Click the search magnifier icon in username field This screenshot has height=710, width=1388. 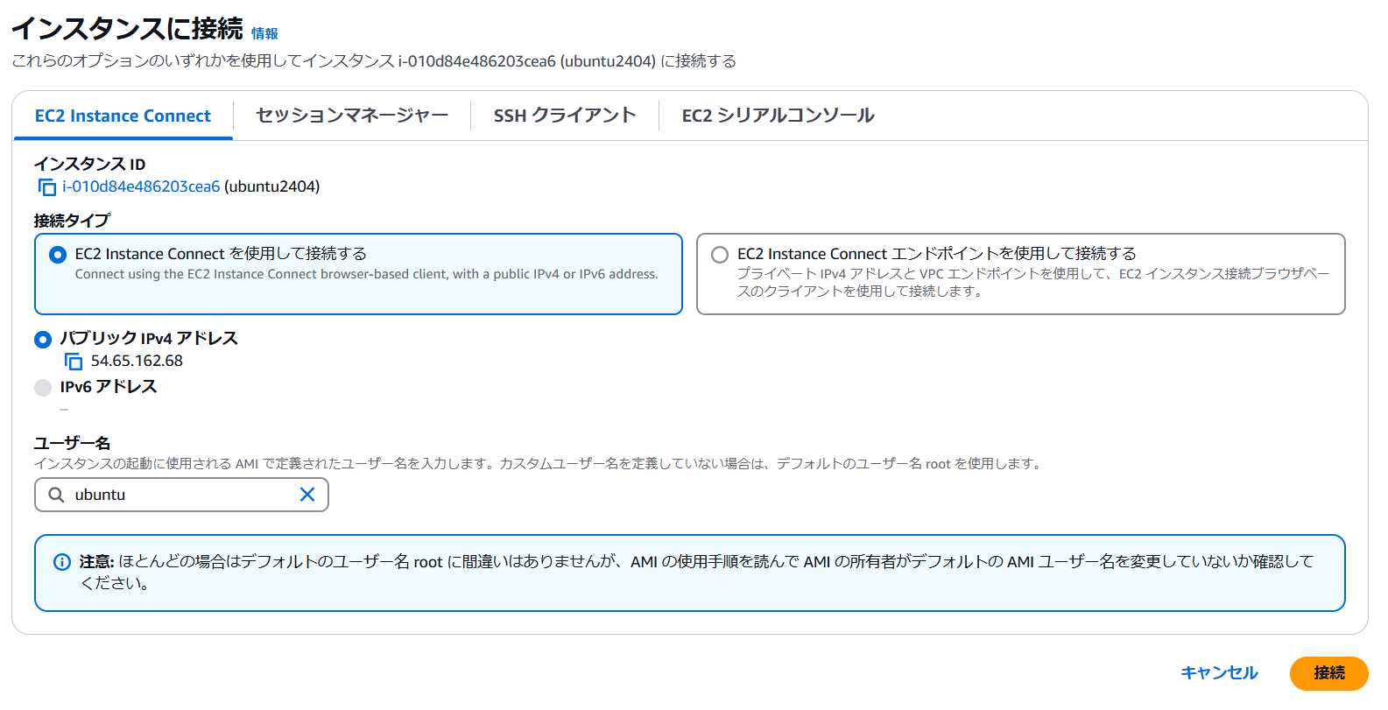pyautogui.click(x=56, y=495)
